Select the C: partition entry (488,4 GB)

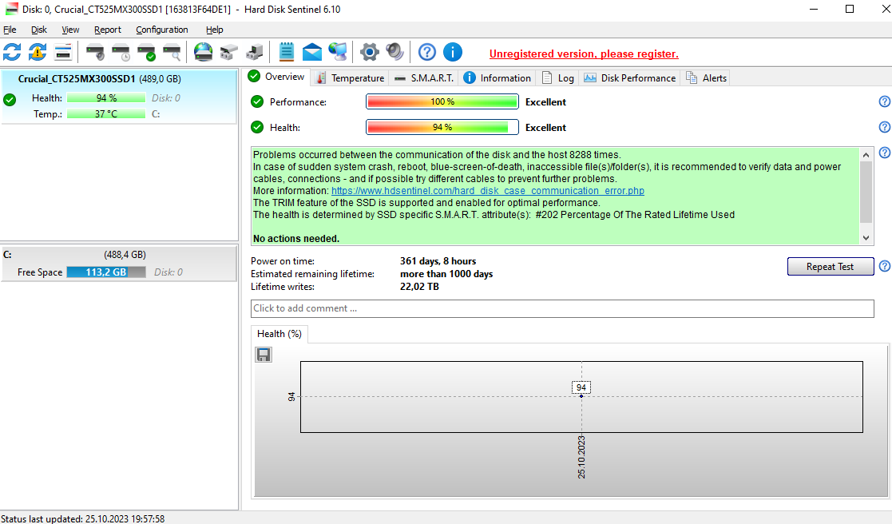click(x=118, y=263)
